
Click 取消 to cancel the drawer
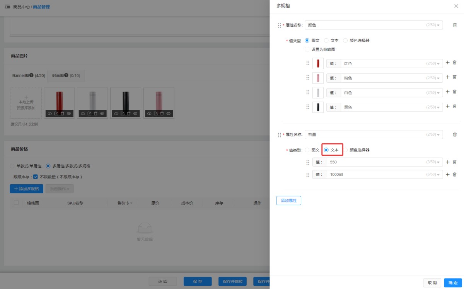point(432,283)
